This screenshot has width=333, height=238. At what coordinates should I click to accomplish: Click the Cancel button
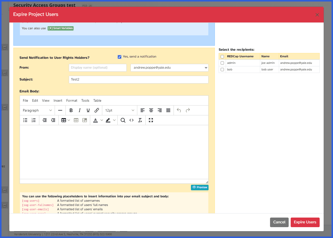point(279,222)
